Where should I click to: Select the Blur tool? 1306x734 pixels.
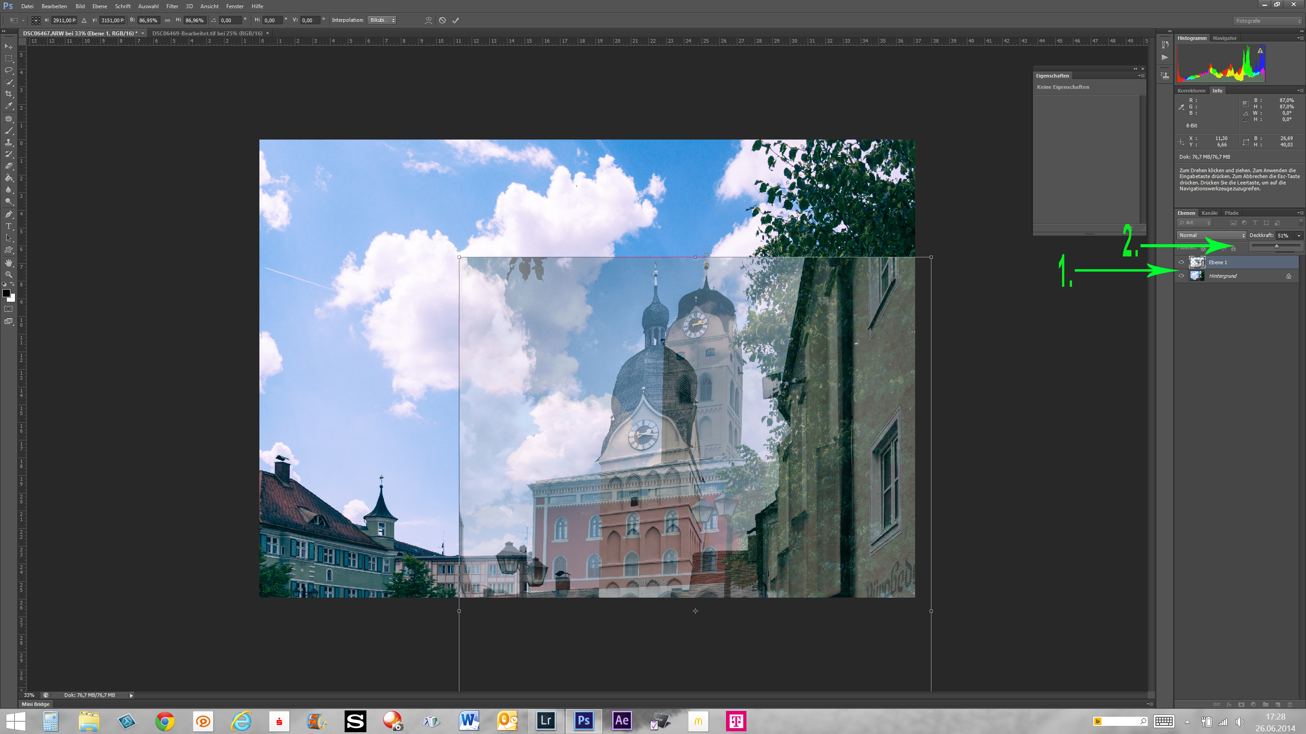tap(9, 189)
